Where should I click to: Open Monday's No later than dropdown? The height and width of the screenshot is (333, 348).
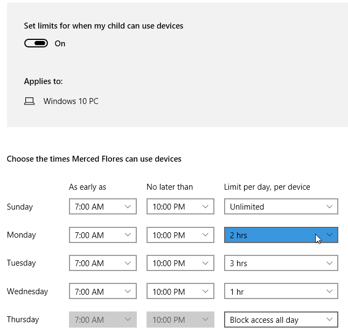180,235
